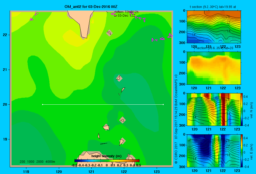Click the vertical CSIRO BoM OceanMAPS copyright text

point(176,119)
